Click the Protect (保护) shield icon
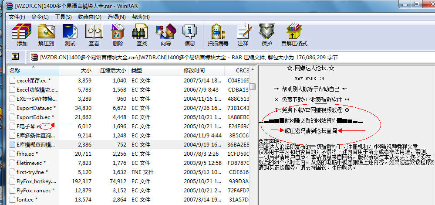The image size is (435, 205). click(x=266, y=35)
